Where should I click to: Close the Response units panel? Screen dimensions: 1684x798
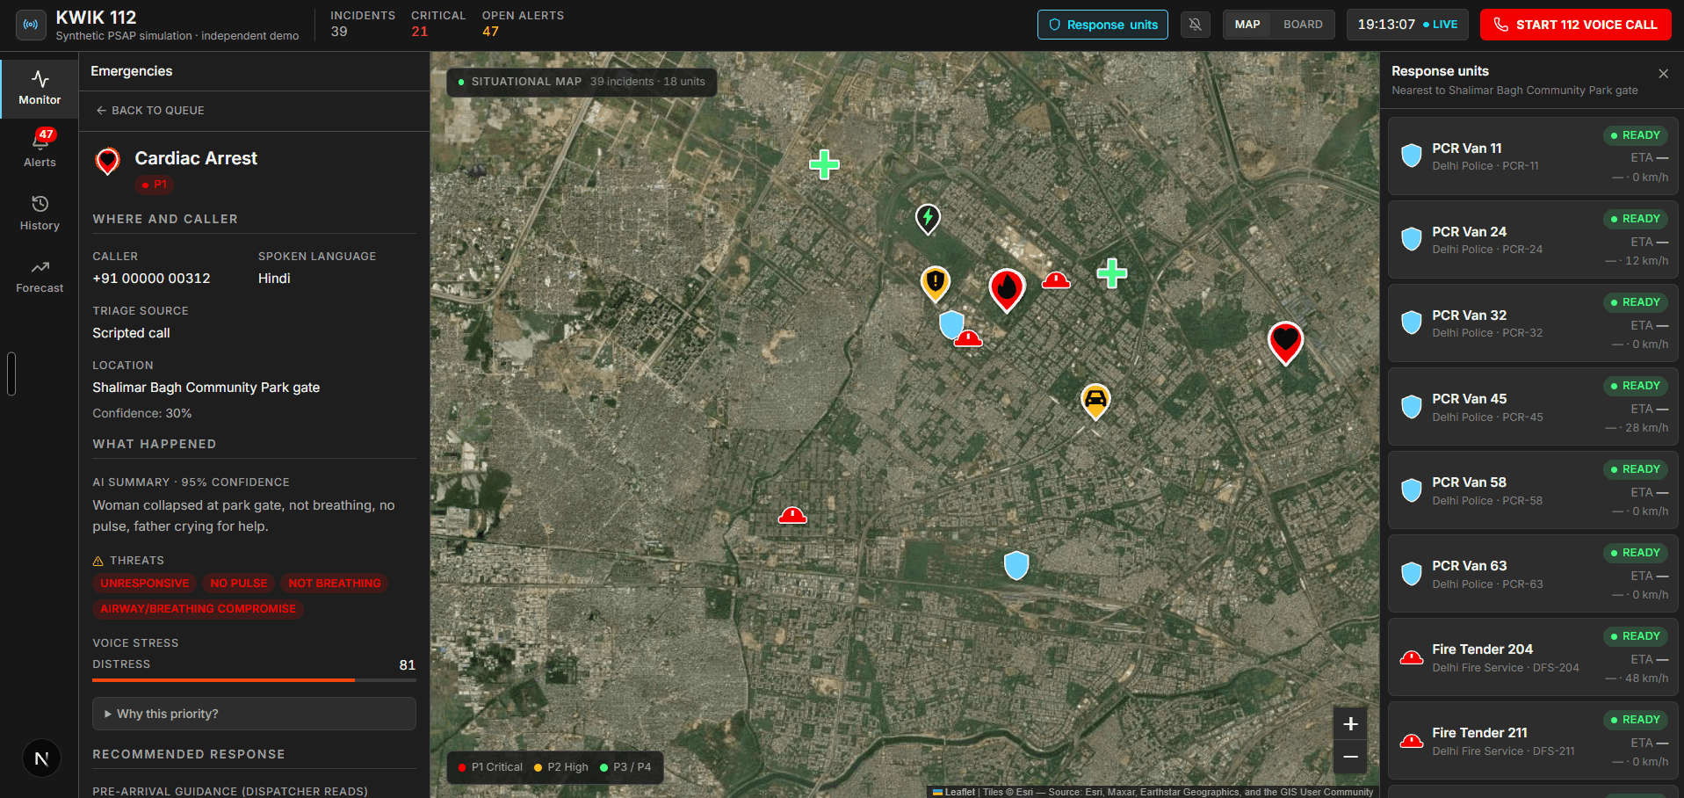tap(1663, 74)
